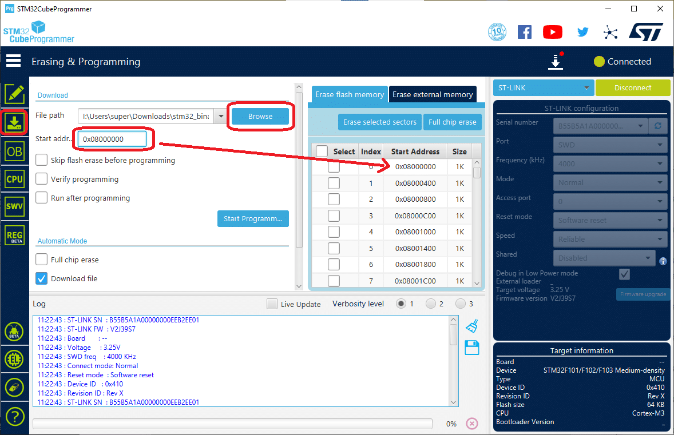Viewport: 674px width, 435px height.
Task: Click the ST community network icon
Action: 610,32
